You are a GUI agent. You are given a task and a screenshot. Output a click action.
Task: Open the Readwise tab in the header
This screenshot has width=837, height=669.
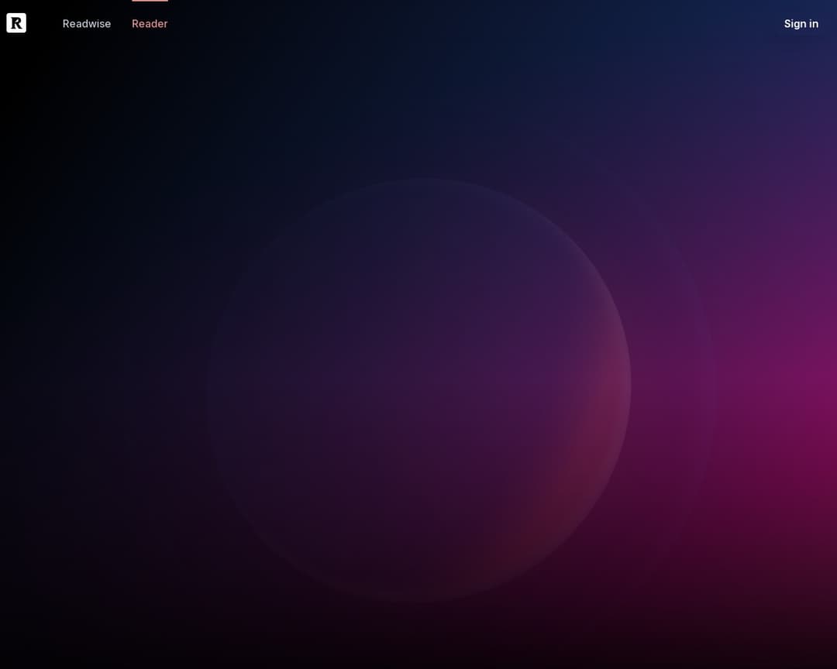(87, 24)
